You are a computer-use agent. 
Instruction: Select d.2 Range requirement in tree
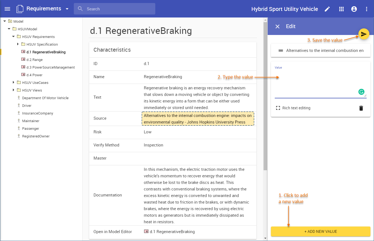click(34, 60)
